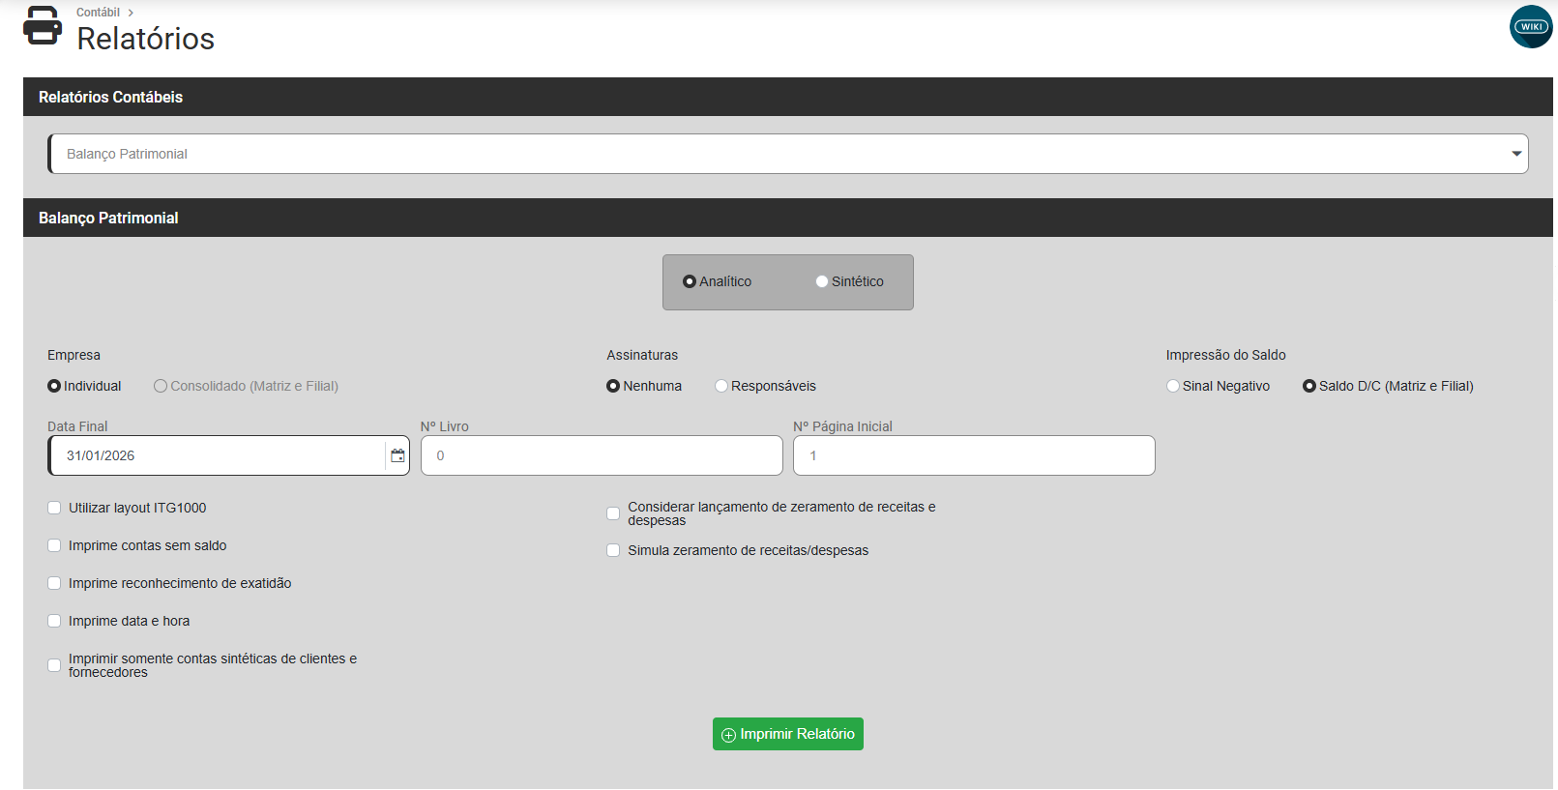Click the Imprimir Relatório button
Image resolution: width=1558 pixels, height=790 pixels.
coord(788,734)
